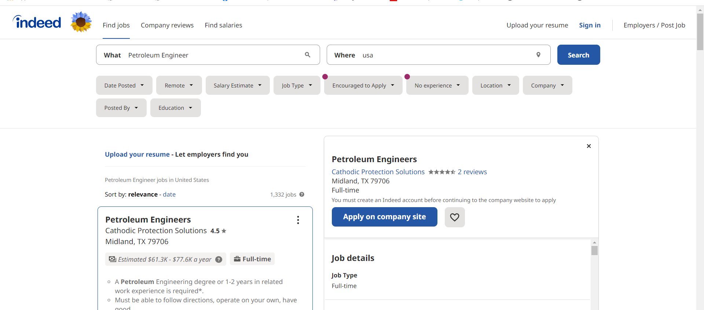Go to the Find jobs tab
The image size is (704, 310).
point(116,25)
